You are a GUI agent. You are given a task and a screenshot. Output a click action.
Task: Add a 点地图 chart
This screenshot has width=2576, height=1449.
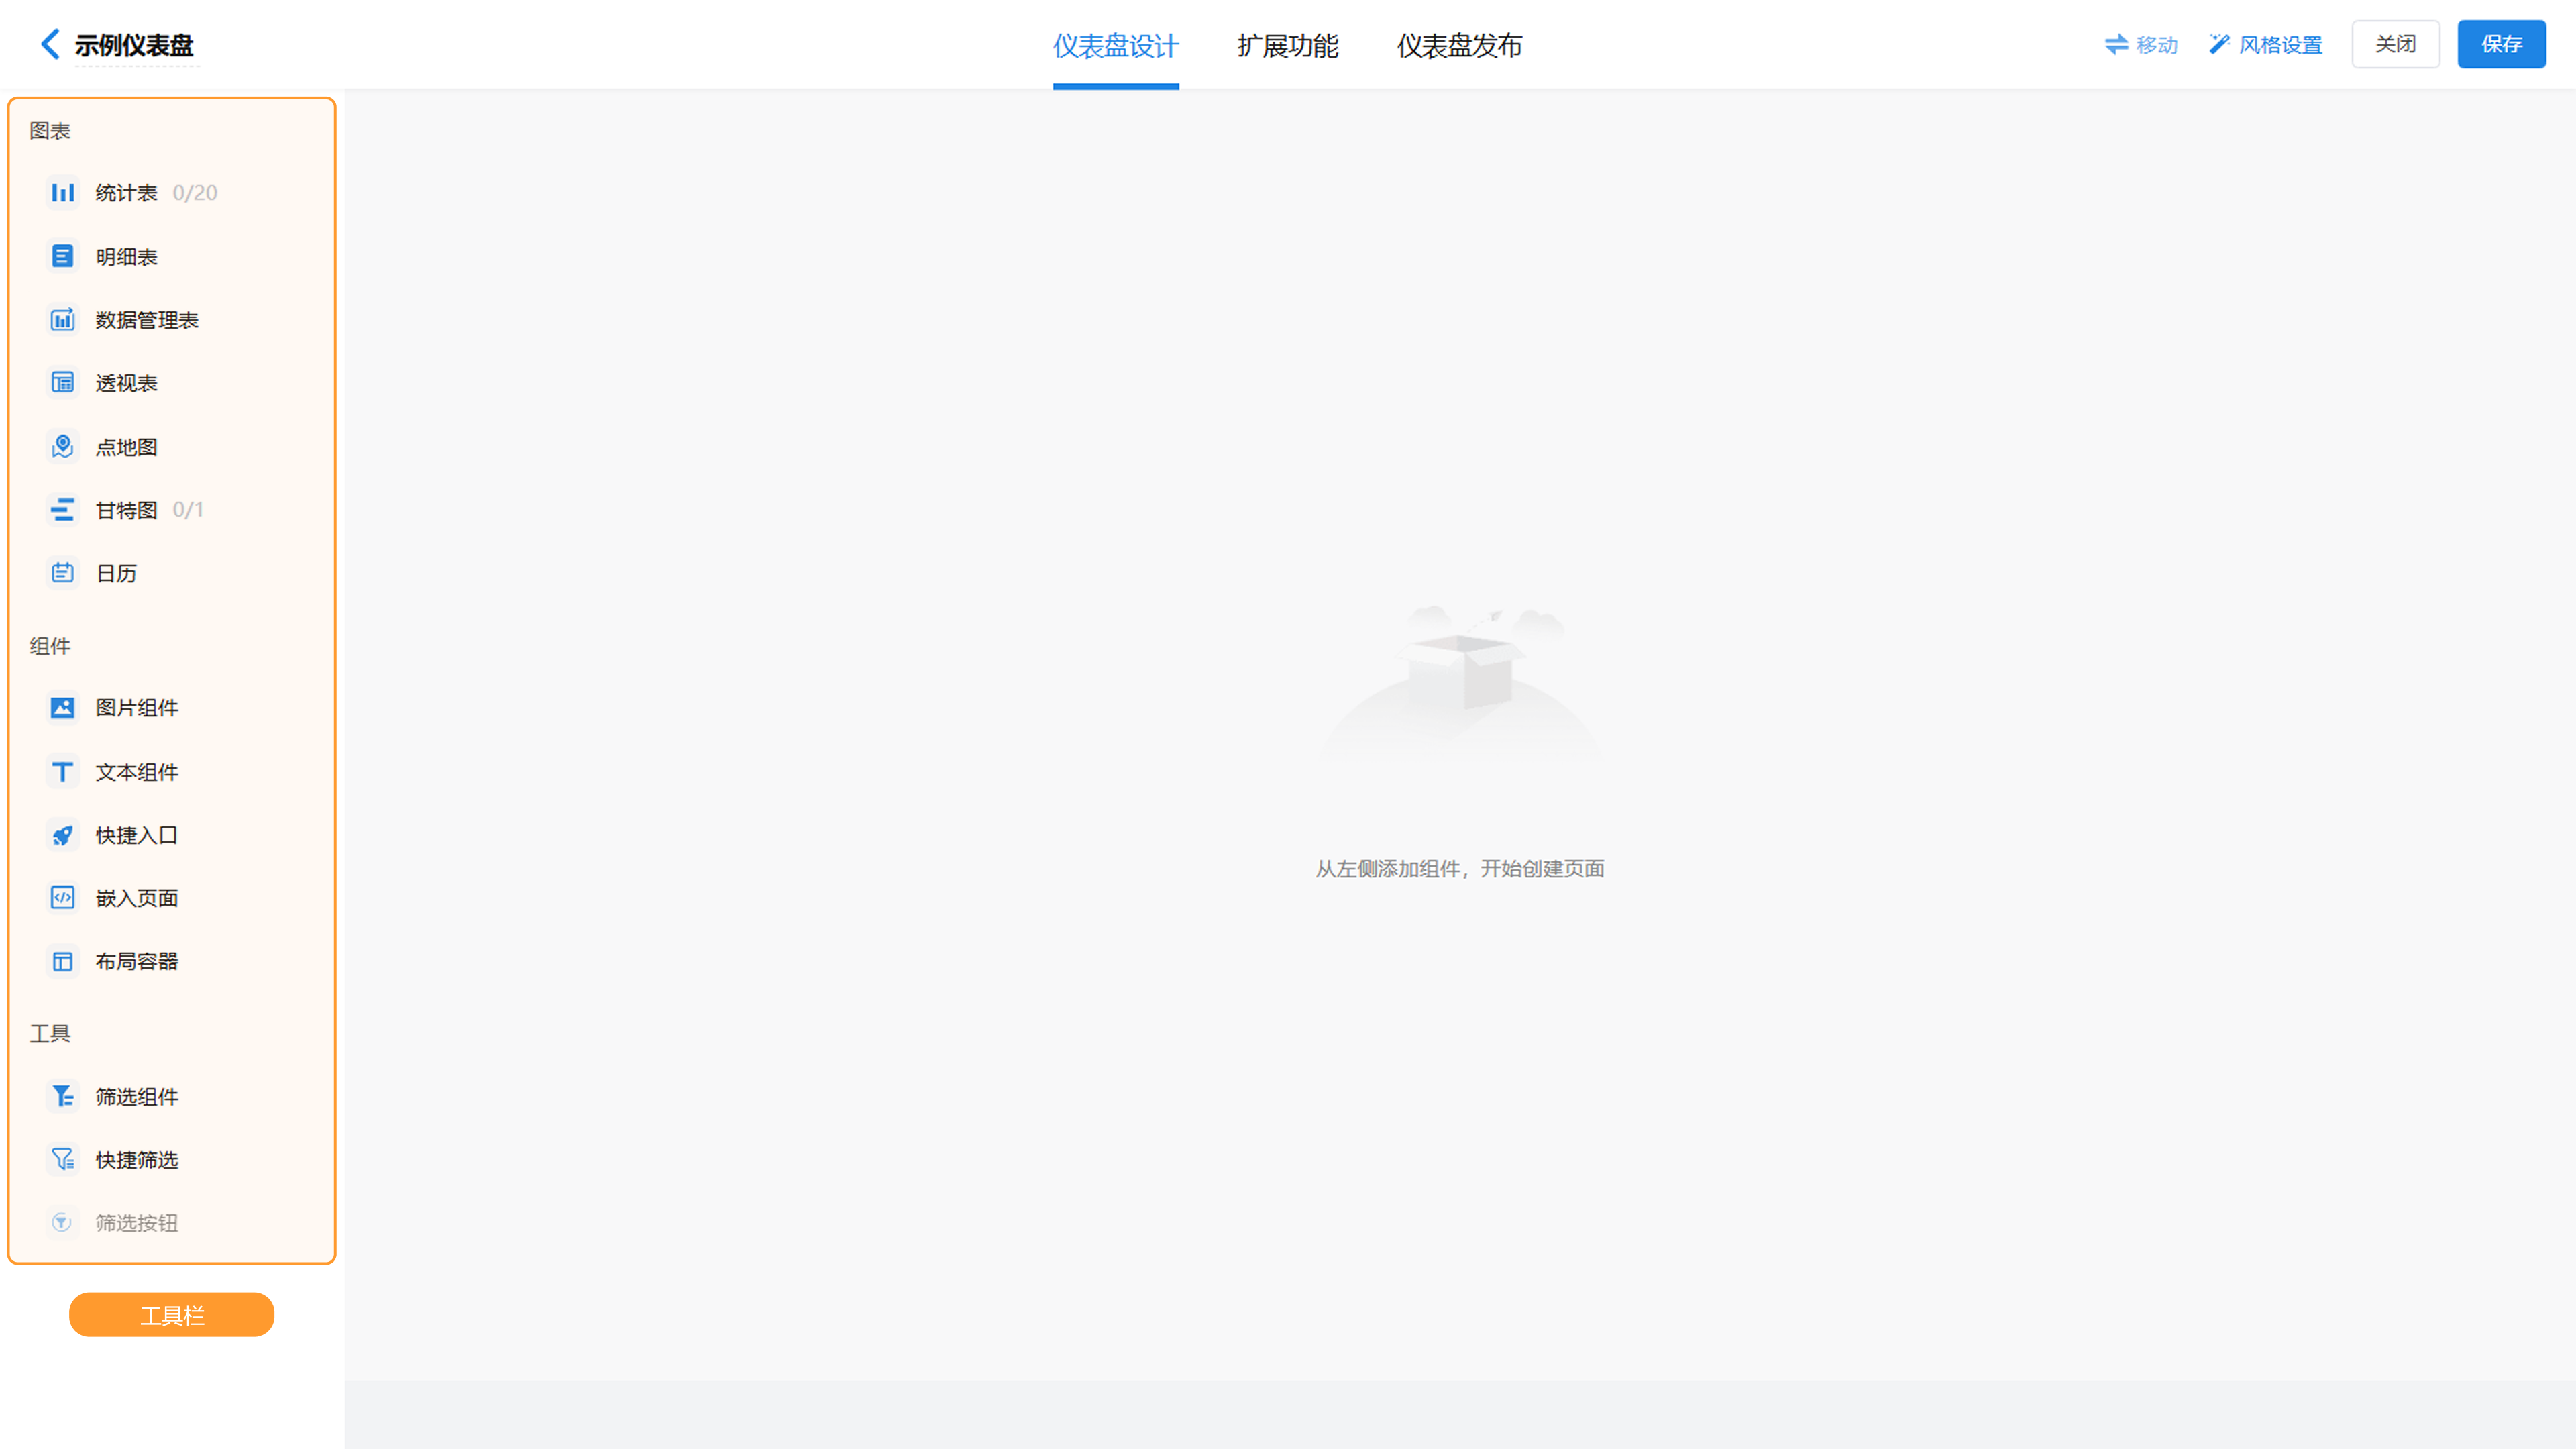(126, 446)
